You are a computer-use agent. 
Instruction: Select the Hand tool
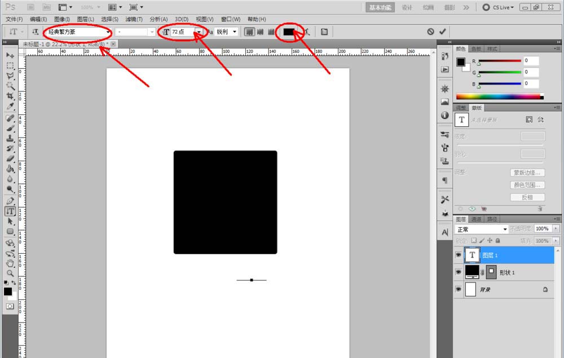click(10, 263)
